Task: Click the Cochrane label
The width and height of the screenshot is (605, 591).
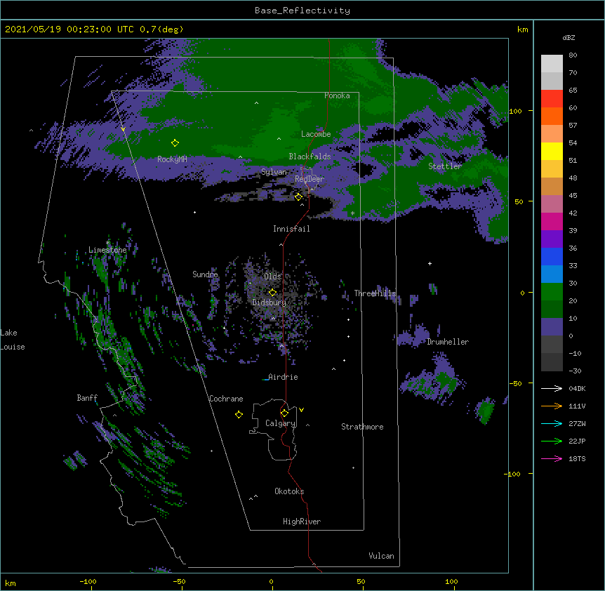Action: pyautogui.click(x=226, y=399)
